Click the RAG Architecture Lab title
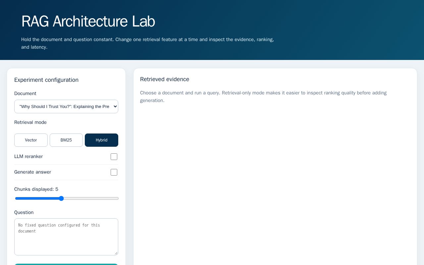 (88, 22)
